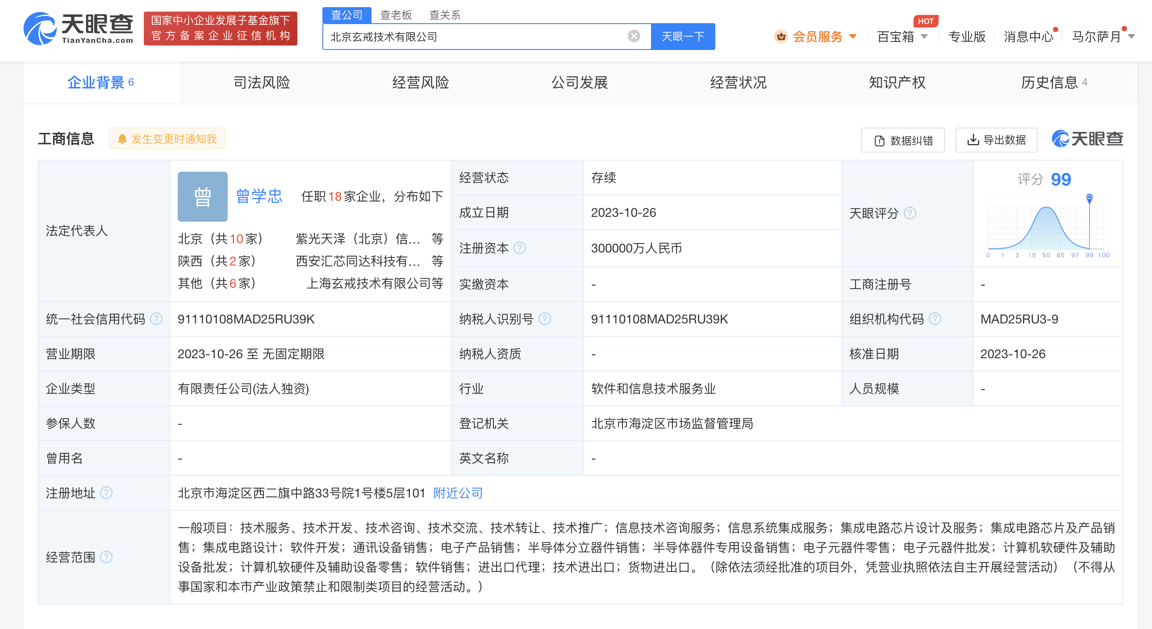Click the help icon beside 统一社会信用代码
Image resolution: width=1152 pixels, height=629 pixels.
pos(156,319)
